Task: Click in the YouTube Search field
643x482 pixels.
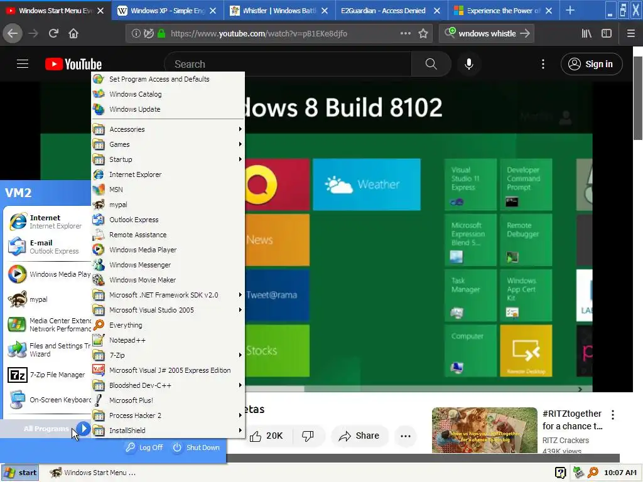Action: 288,64
